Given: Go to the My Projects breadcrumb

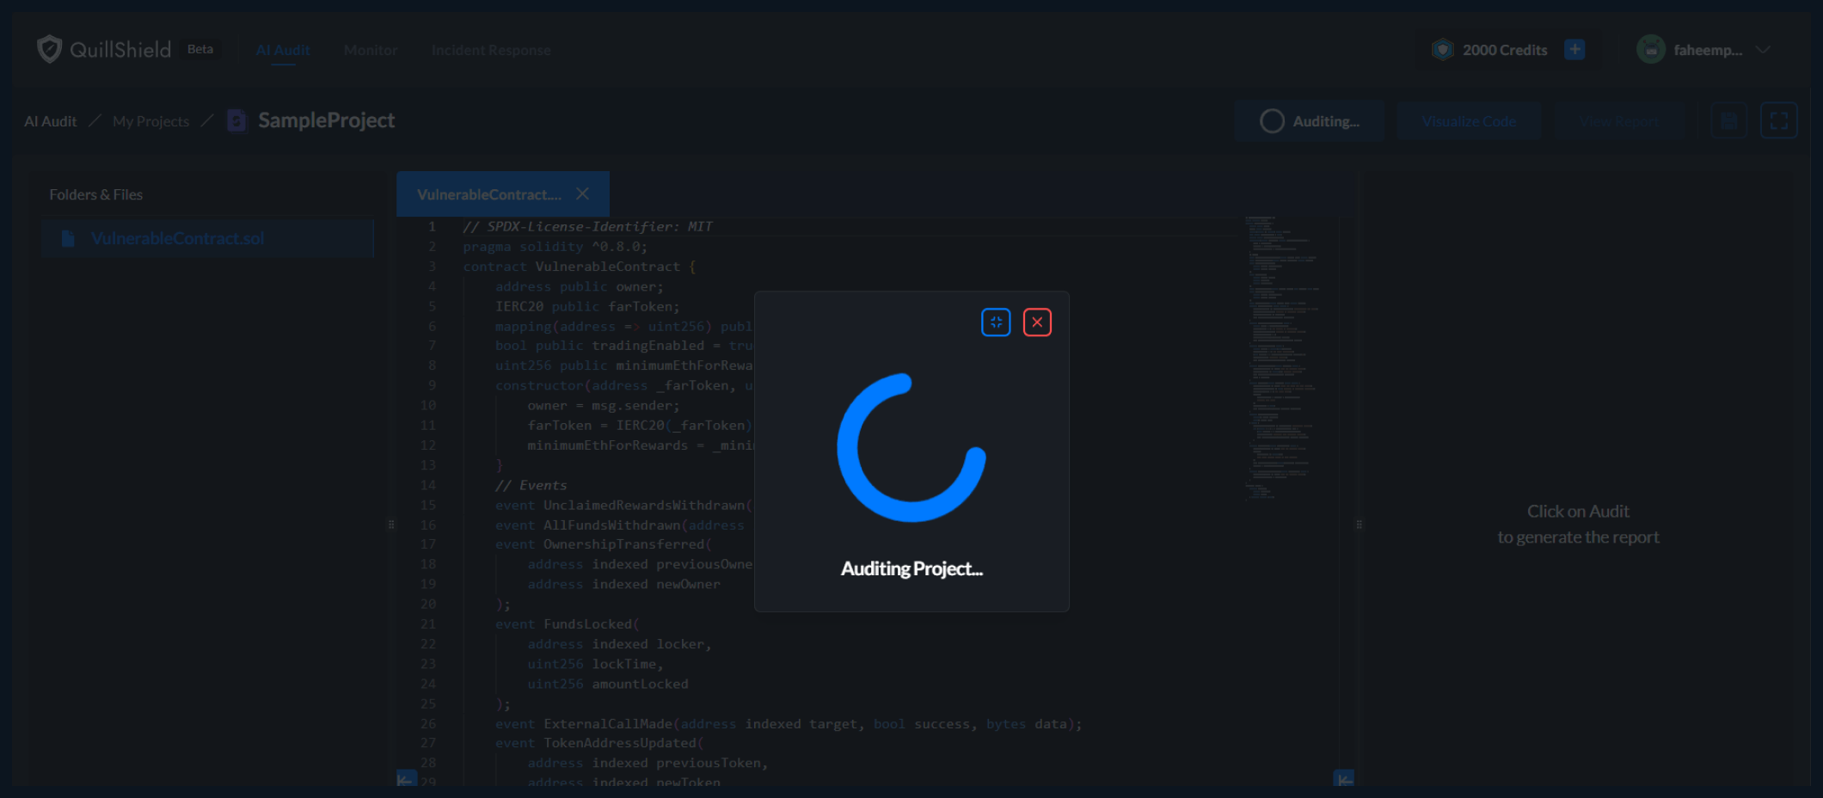Looking at the screenshot, I should [x=150, y=121].
